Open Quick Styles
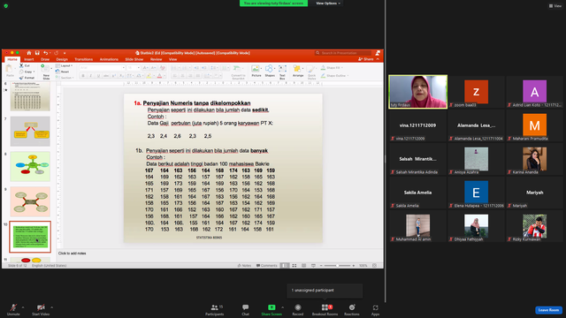This screenshot has width=566, height=318. (311, 72)
